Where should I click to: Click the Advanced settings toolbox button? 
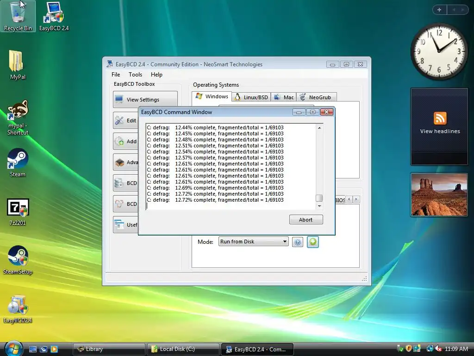point(126,162)
